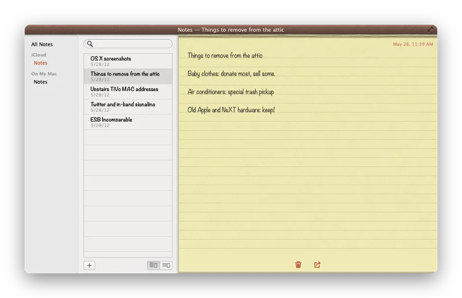Delete note using the trash icon

pos(298,265)
